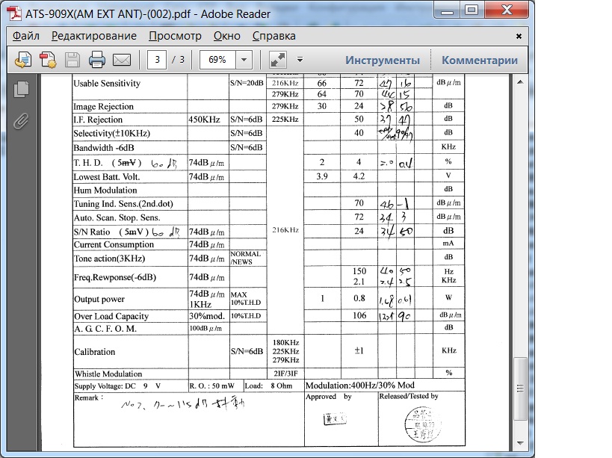612x458 pixels.
Task: Click 'Output power' row label
Action: [99, 299]
